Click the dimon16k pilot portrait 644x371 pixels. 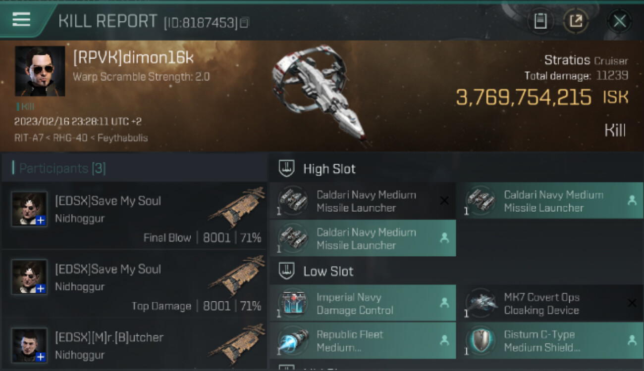(x=40, y=71)
